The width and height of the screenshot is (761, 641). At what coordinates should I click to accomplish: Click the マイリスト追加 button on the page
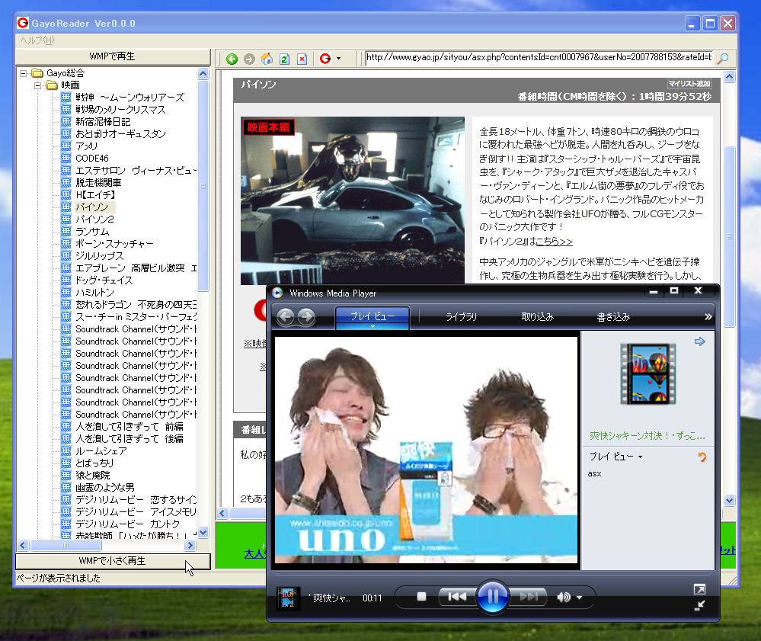pos(689,84)
